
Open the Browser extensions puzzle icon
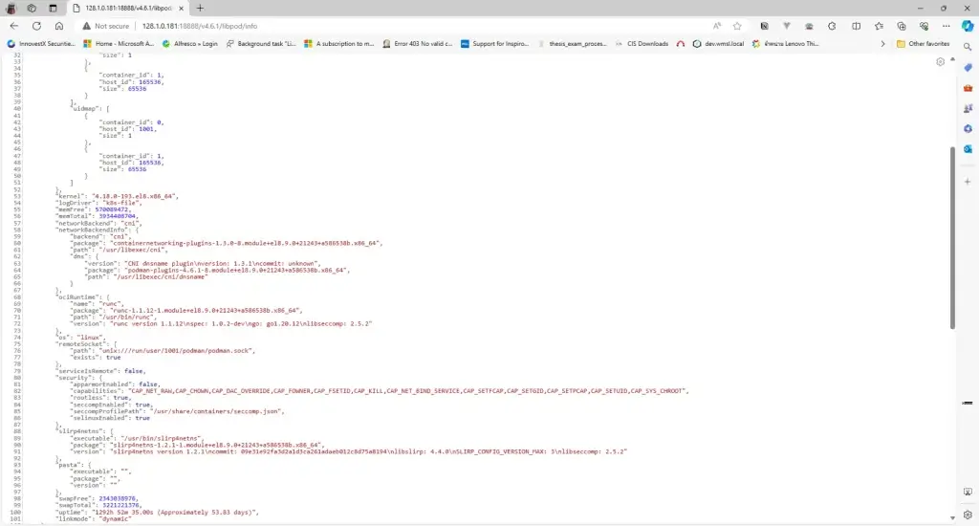832,26
